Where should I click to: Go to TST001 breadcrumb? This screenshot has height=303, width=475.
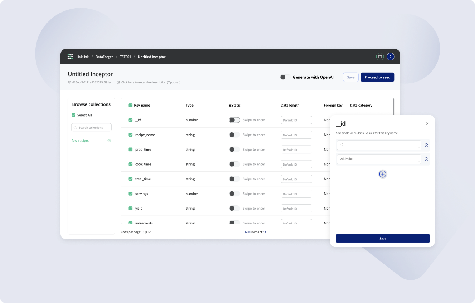click(125, 57)
